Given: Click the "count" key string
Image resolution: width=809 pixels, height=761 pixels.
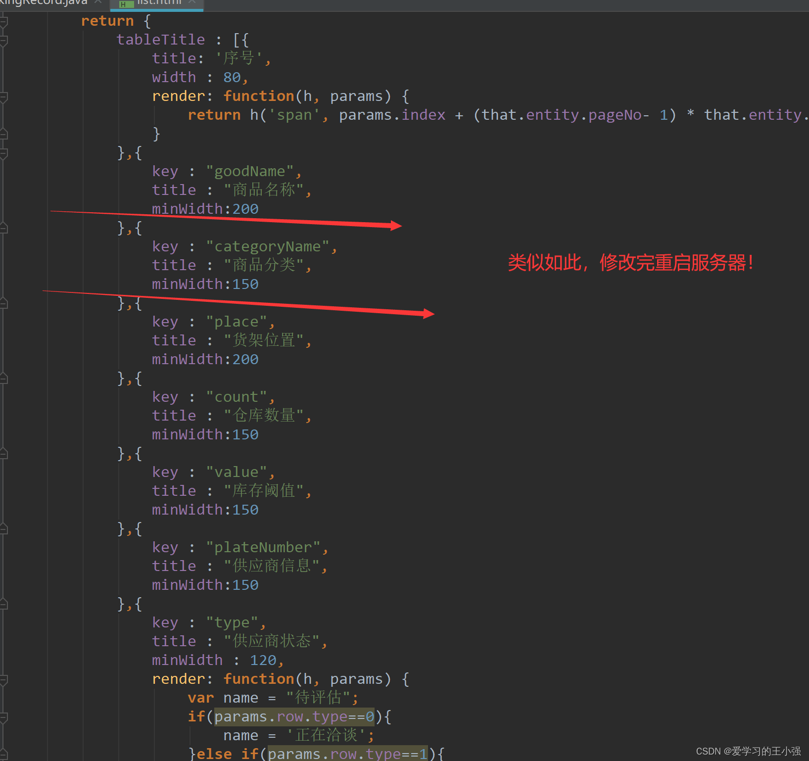Looking at the screenshot, I should click(x=237, y=397).
